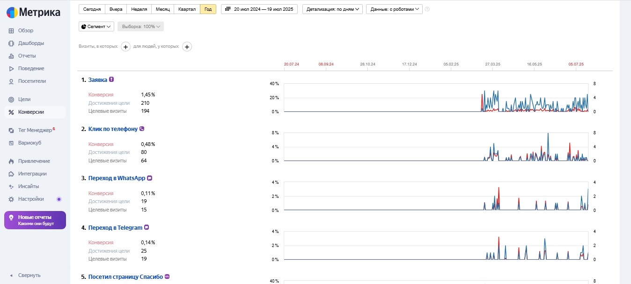Open the Детализация: по дням dropdown

click(332, 9)
